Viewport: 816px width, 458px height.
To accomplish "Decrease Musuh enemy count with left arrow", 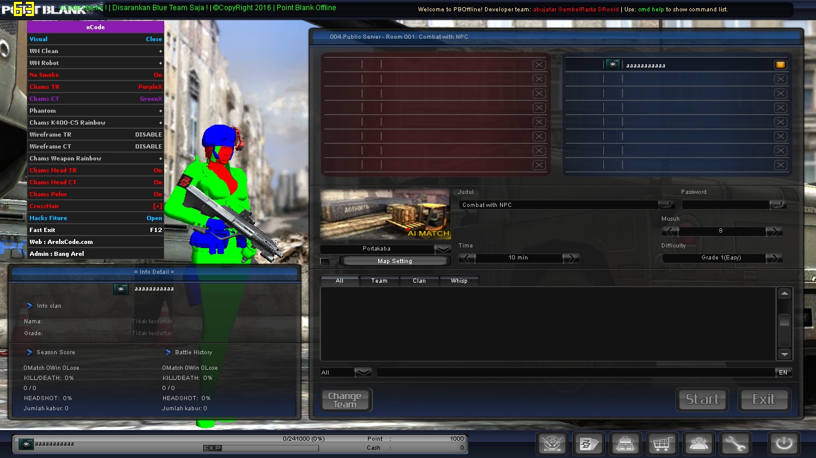I will [670, 231].
